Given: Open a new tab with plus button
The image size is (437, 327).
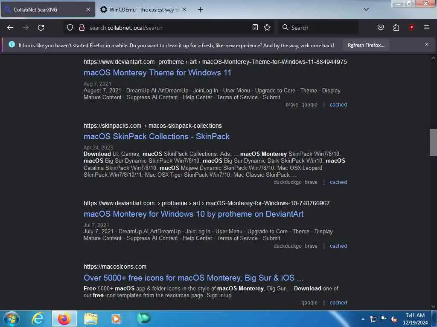Looking at the screenshot, I should [x=201, y=10].
